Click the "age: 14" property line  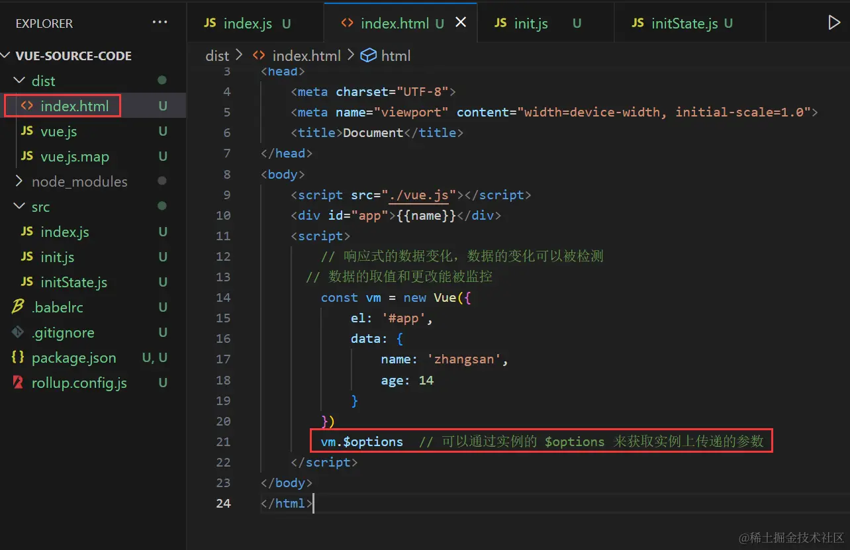[407, 380]
